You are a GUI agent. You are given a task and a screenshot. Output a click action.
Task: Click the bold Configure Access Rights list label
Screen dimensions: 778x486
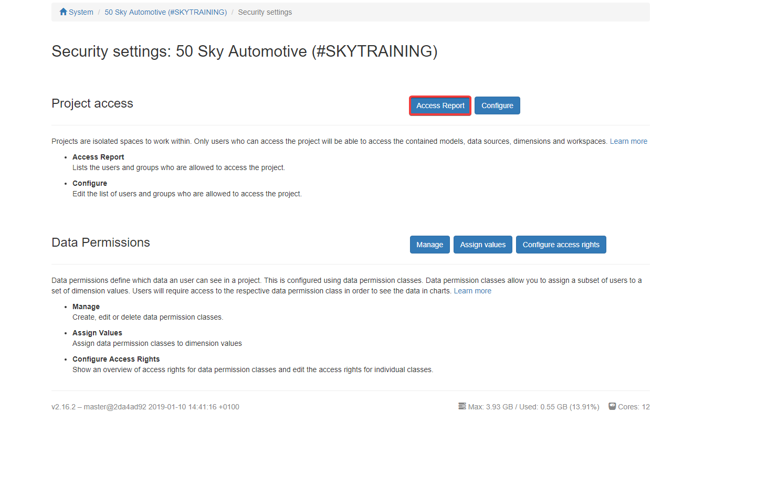[116, 359]
